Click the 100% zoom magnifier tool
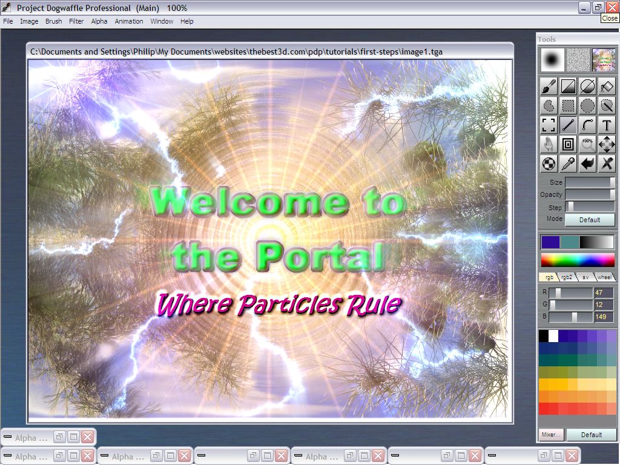620x465 pixels. pos(587,145)
